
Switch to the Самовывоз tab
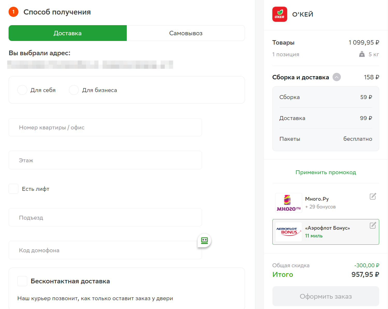[186, 33]
